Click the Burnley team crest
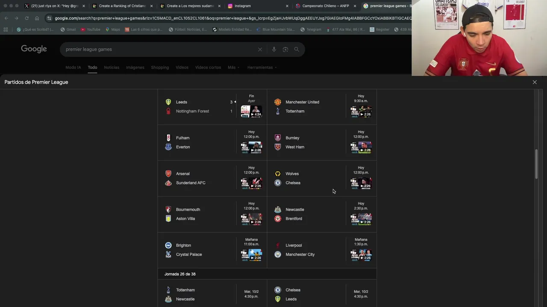Image resolution: width=547 pixels, height=307 pixels. pos(278,138)
